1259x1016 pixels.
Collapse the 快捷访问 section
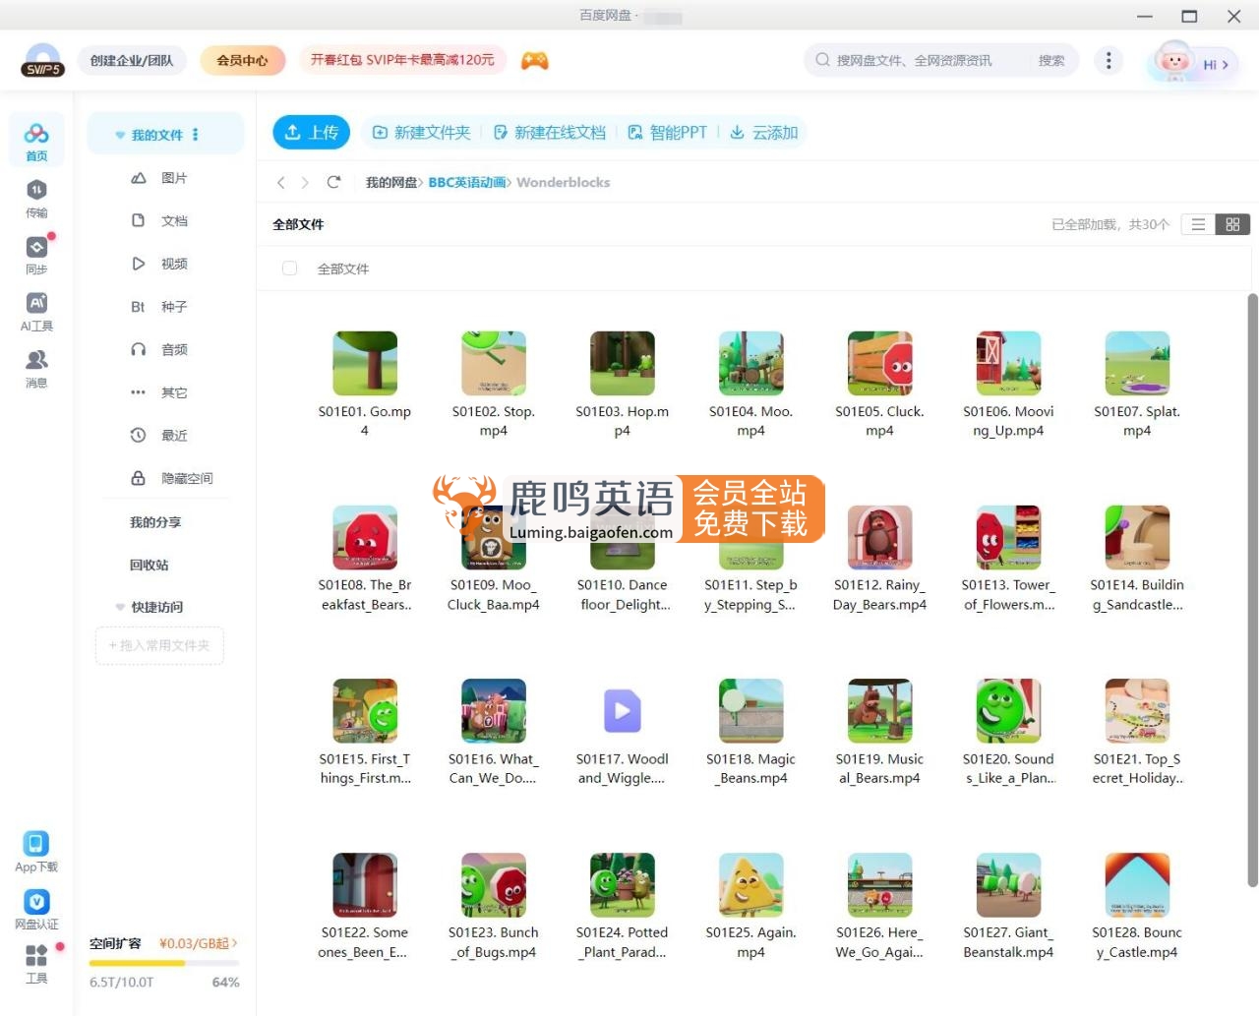[119, 607]
